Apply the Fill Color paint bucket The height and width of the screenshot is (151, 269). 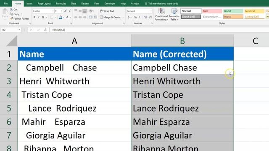pos(61,17)
